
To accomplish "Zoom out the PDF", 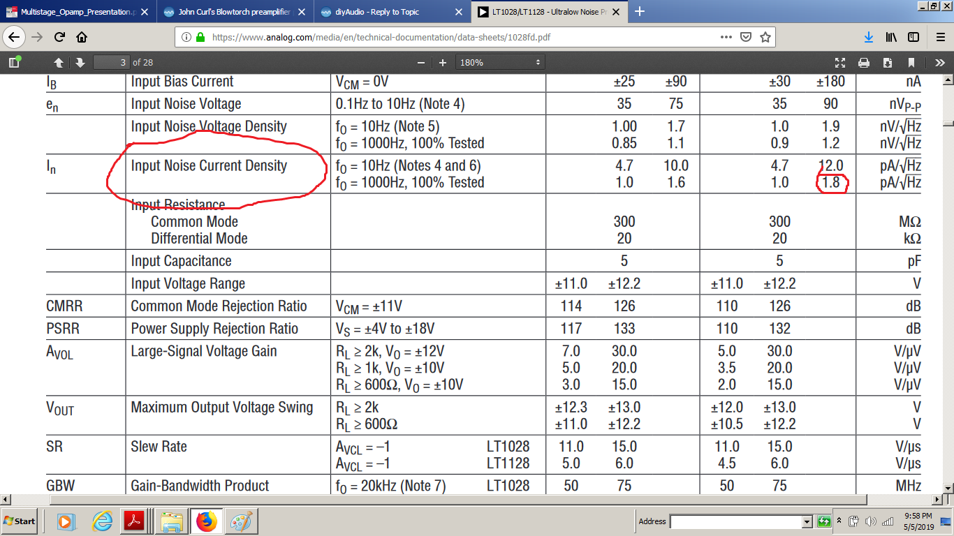I will tap(421, 63).
